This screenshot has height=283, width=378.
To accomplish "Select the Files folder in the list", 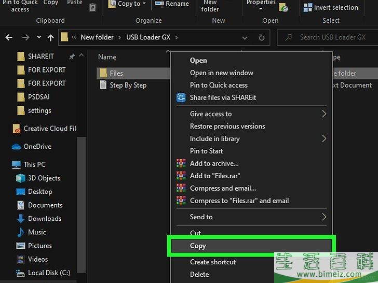I will point(134,73).
